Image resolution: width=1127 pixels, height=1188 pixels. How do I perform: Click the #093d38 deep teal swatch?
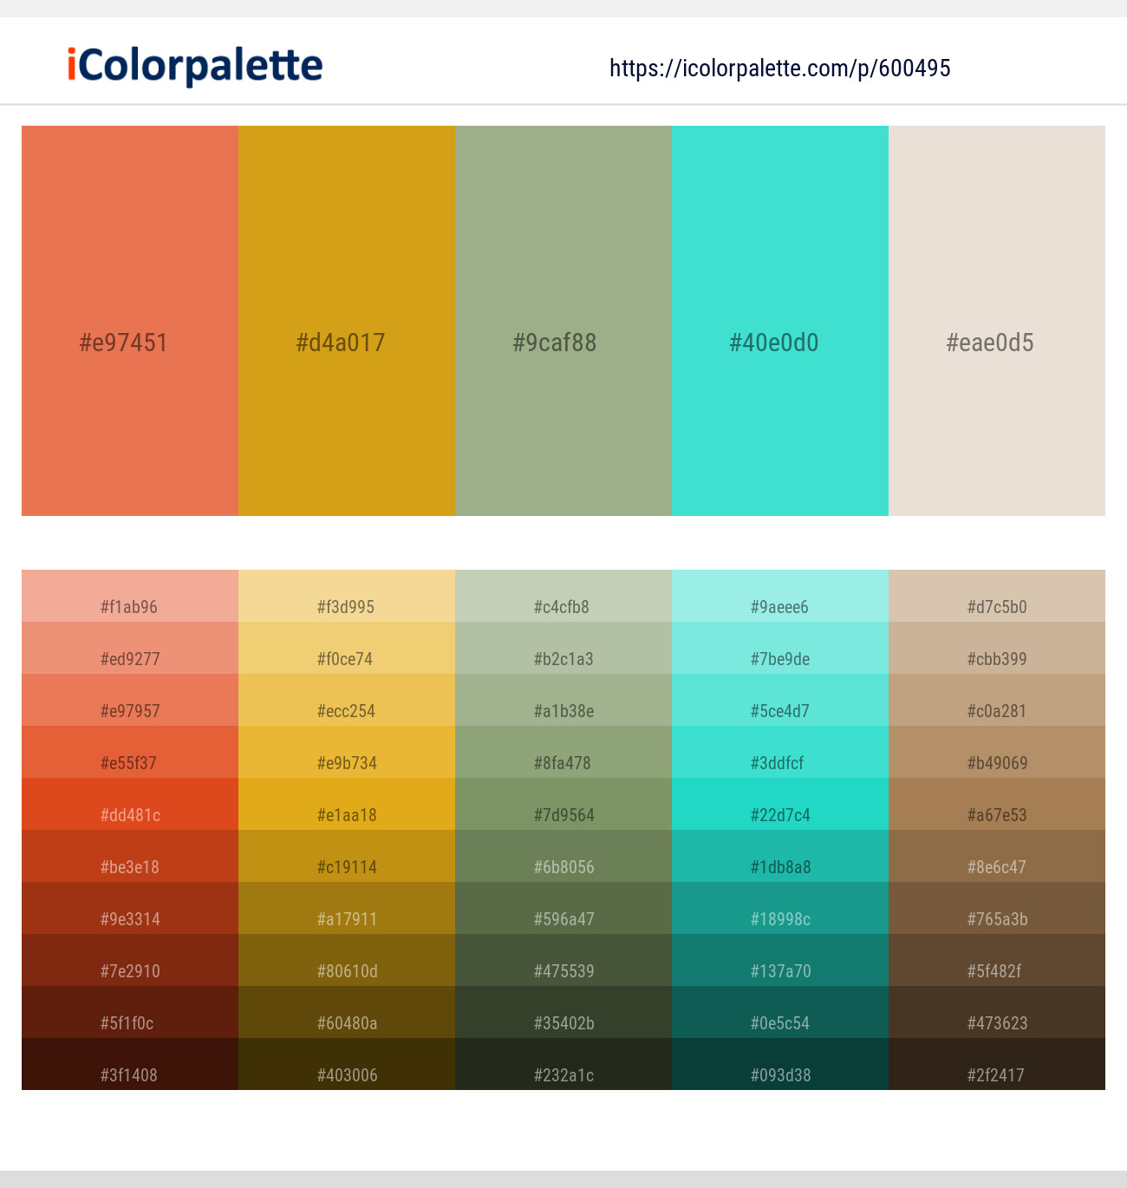click(779, 1075)
